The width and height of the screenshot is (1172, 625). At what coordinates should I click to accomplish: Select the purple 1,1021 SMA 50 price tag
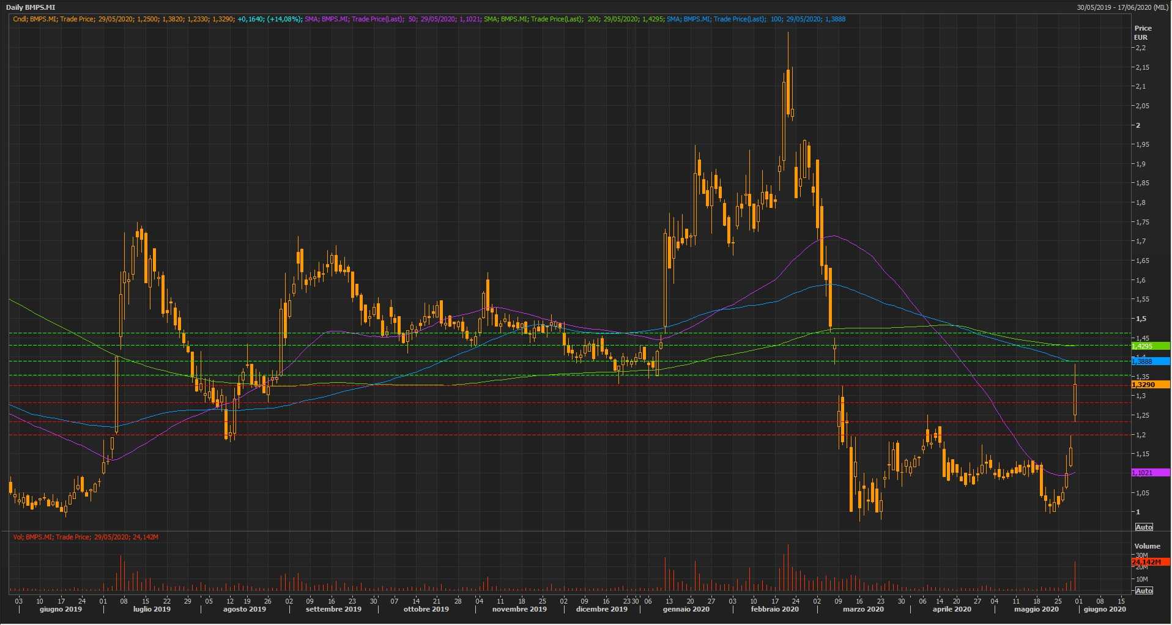[x=1149, y=473]
